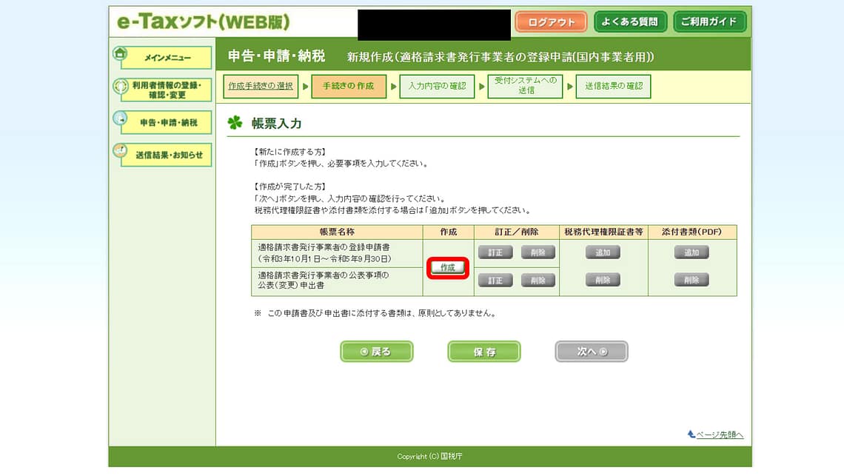Select the 入力内容の確認 step tab
Image resolution: width=844 pixels, height=476 pixels.
pyautogui.click(x=437, y=86)
